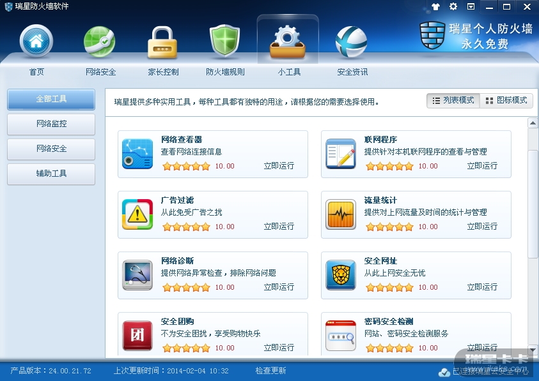Click the 安全团购 title text
This screenshot has width=539, height=381.
[177, 322]
